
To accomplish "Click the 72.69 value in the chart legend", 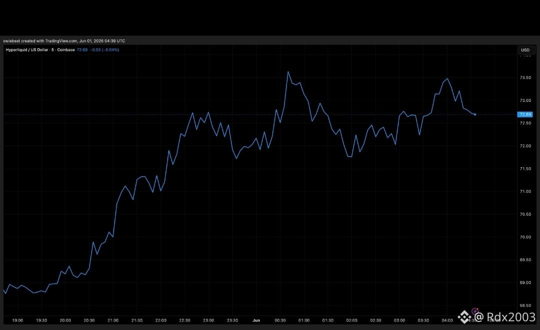I will coord(82,50).
